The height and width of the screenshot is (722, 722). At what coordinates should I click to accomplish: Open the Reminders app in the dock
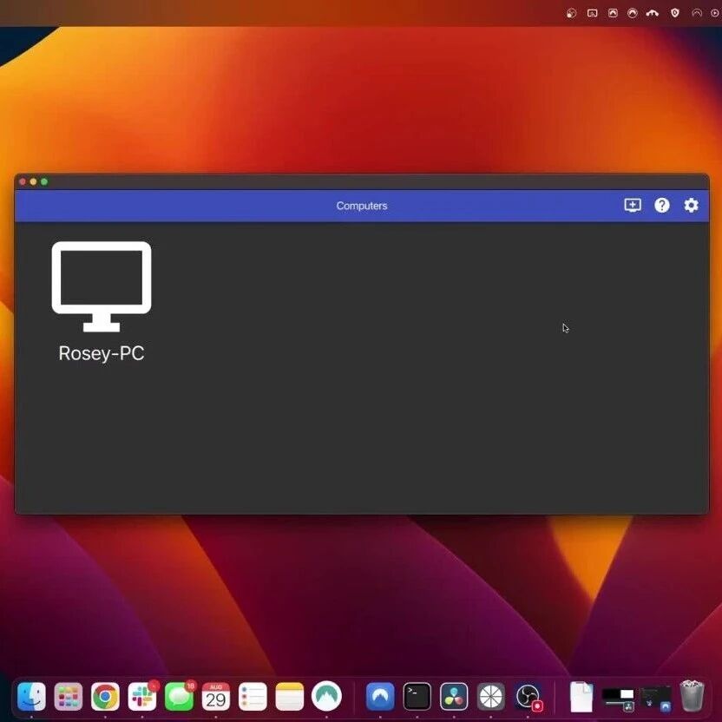(253, 696)
